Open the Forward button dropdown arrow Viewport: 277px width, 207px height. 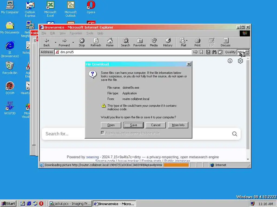point(73,42)
